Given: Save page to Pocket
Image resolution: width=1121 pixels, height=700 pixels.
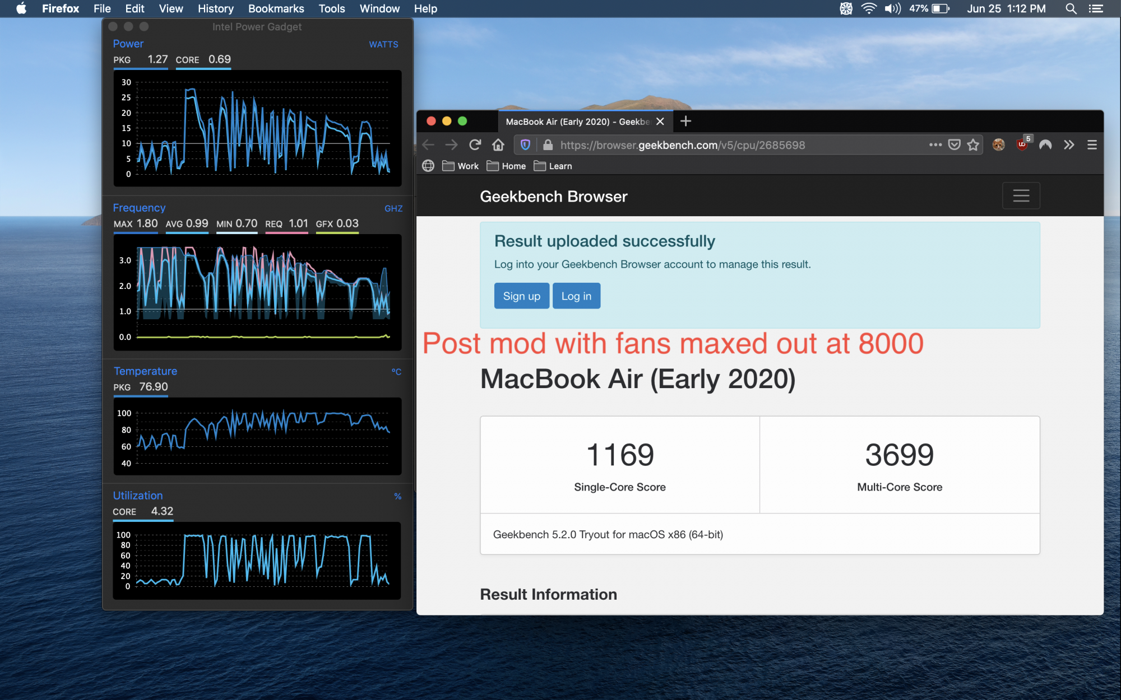Looking at the screenshot, I should pos(954,145).
